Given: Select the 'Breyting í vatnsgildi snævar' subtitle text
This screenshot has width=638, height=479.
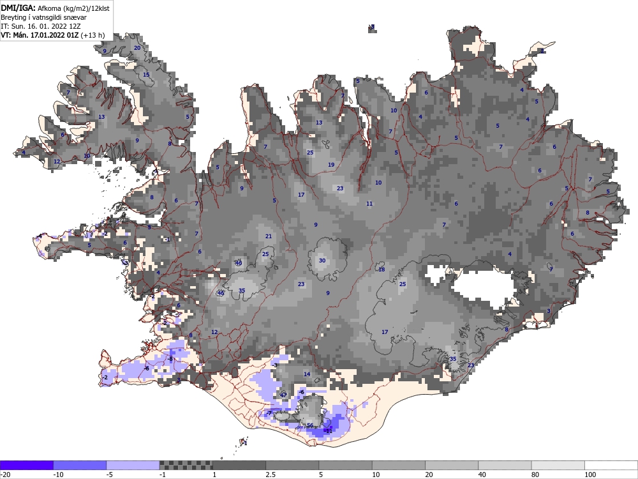Looking at the screenshot, I should 43,17.
